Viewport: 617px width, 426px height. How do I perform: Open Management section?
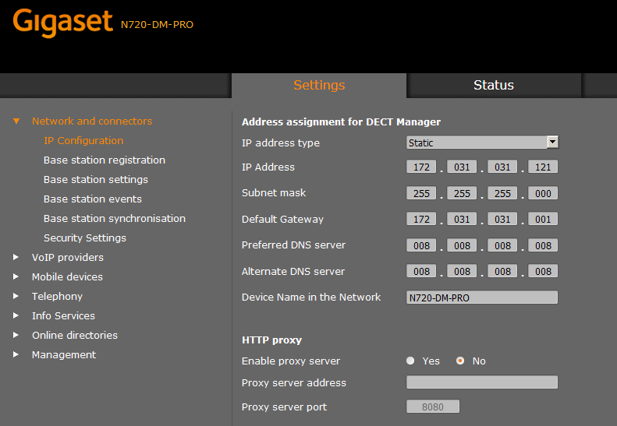tap(64, 355)
